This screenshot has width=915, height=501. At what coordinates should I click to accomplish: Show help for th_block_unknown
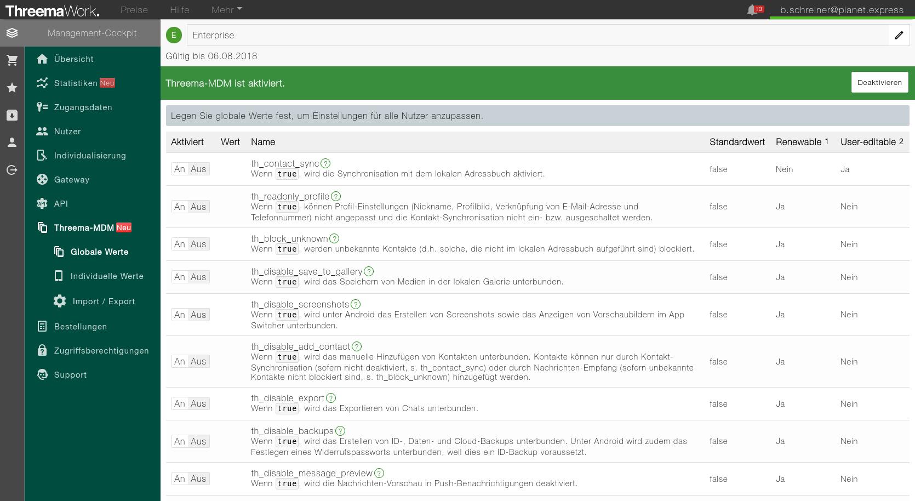pyautogui.click(x=334, y=238)
